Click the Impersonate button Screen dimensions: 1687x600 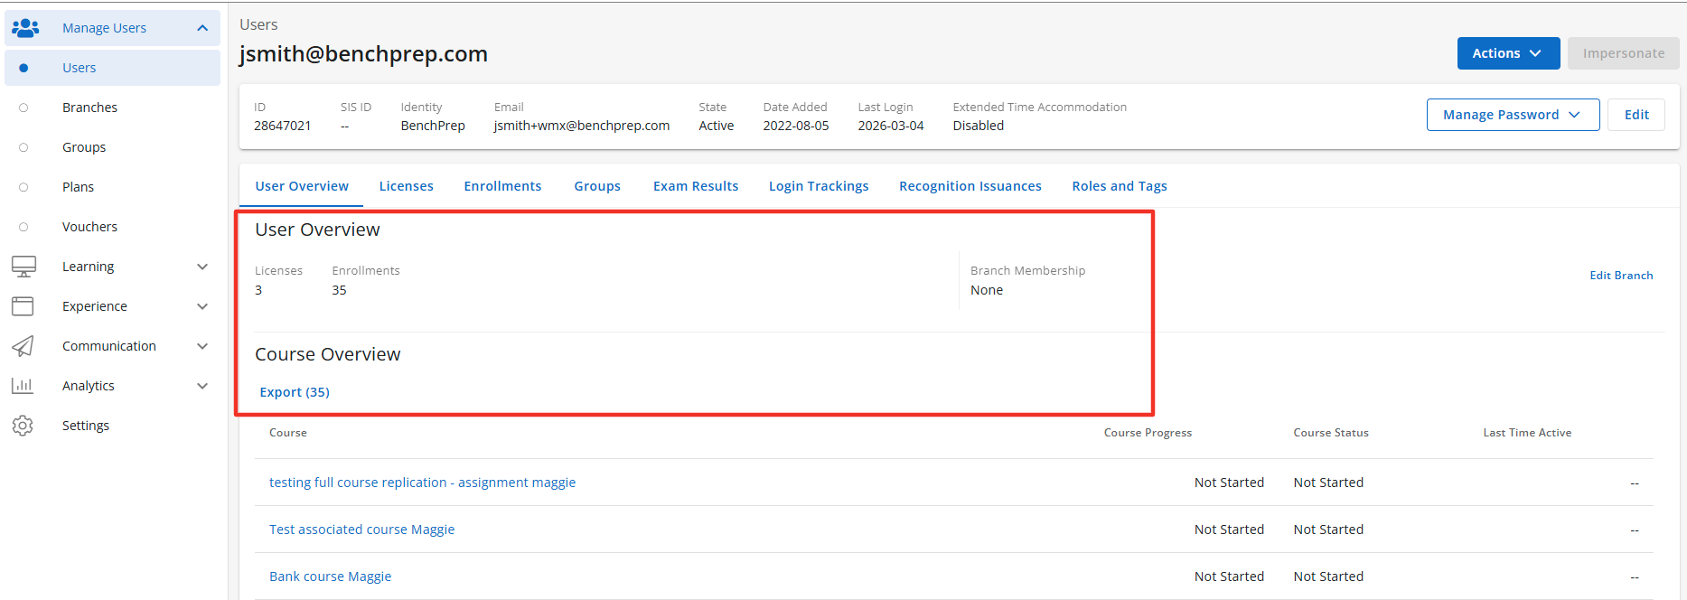tap(1623, 53)
